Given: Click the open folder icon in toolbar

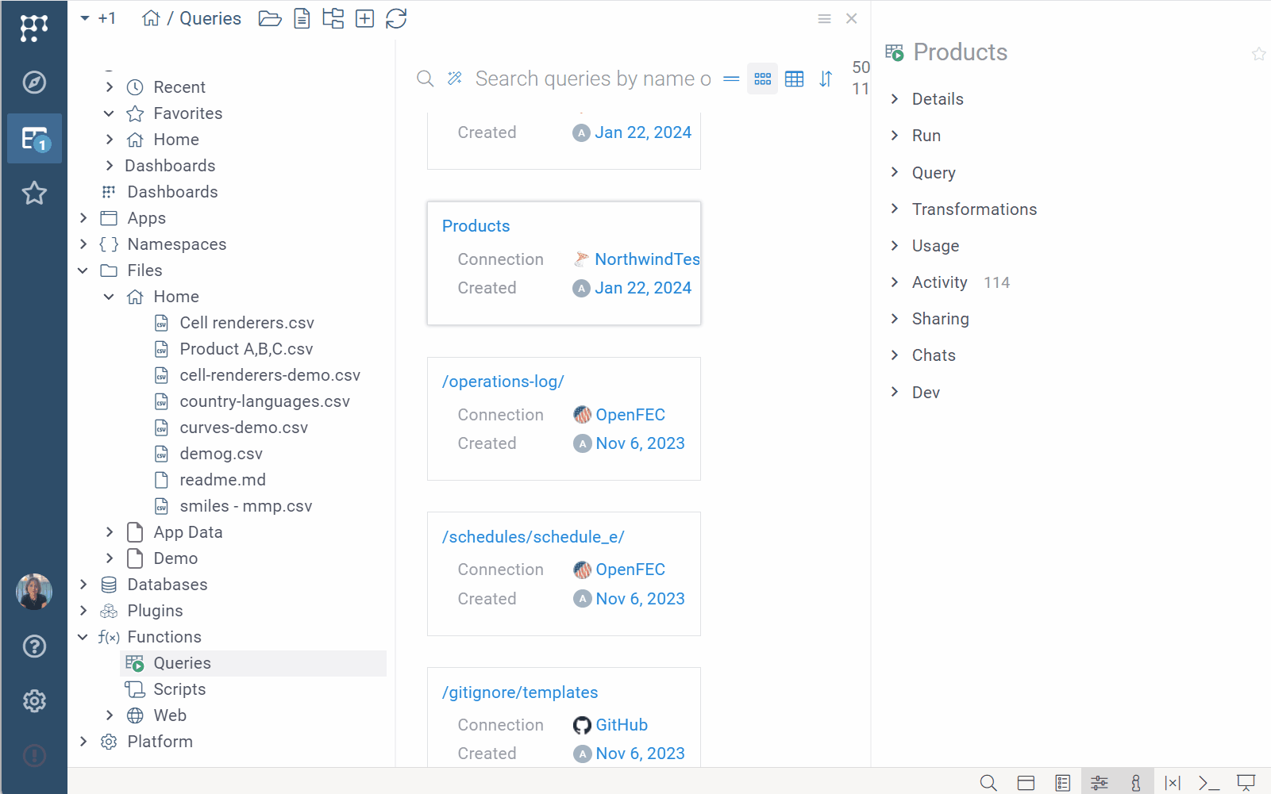Looking at the screenshot, I should [x=270, y=18].
